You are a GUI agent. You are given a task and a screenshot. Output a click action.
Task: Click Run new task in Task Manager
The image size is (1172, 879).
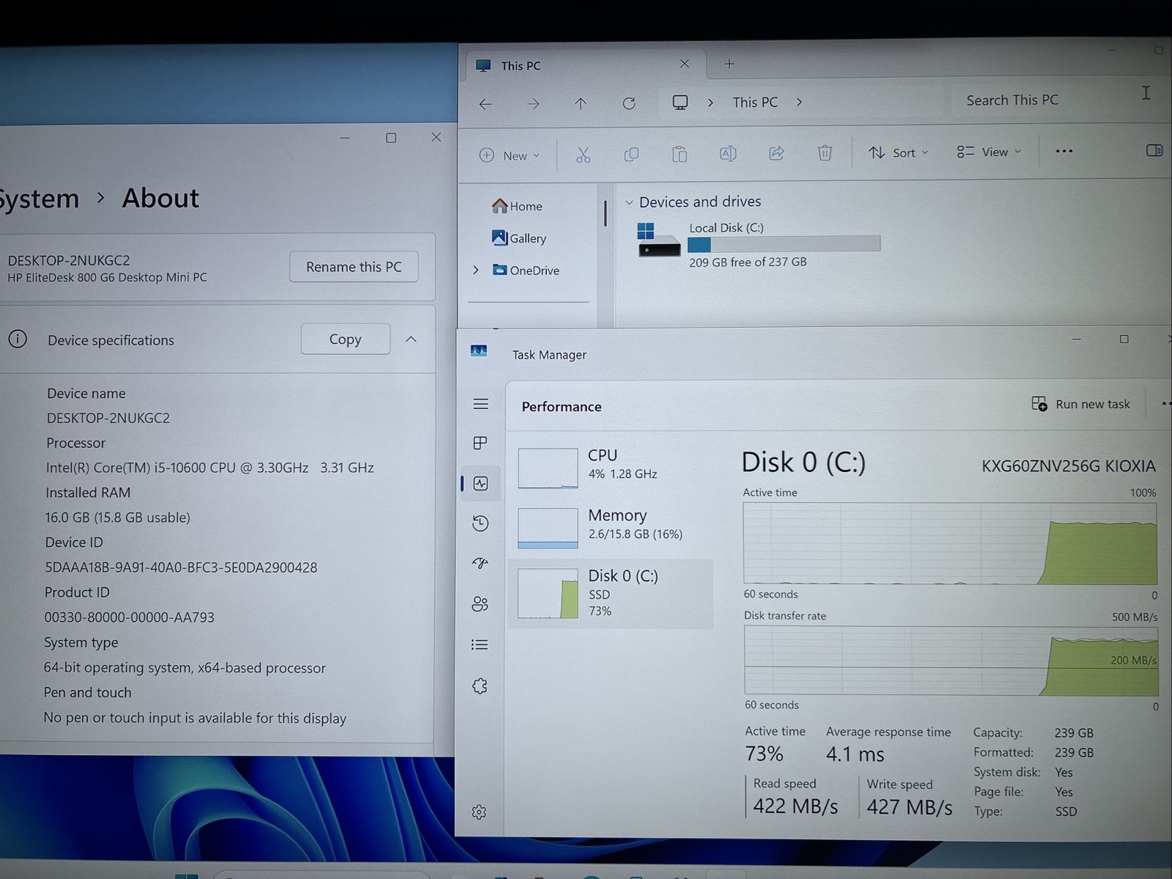point(1081,404)
